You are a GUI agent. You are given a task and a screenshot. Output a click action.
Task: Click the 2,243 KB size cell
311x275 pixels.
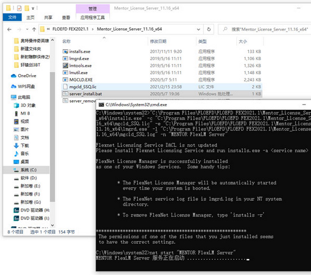click(x=252, y=80)
